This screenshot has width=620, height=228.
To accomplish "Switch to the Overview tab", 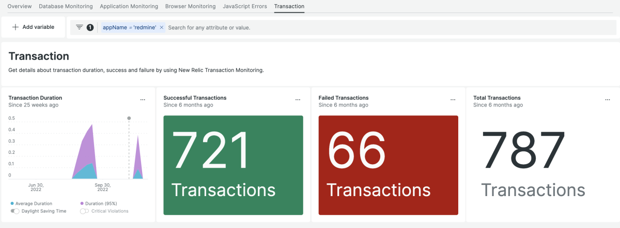I will pyautogui.click(x=20, y=6).
